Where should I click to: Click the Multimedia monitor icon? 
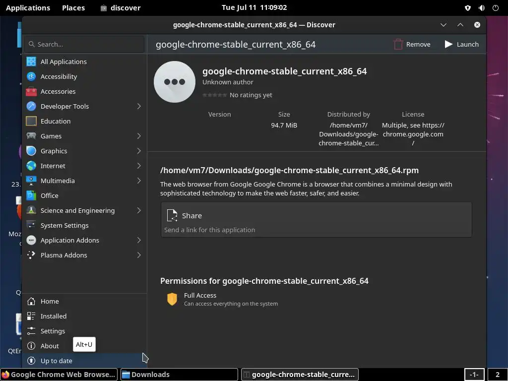point(31,181)
